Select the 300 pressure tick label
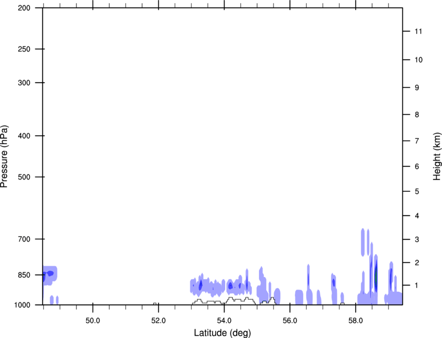The height and width of the screenshot is (338, 442). (24, 83)
